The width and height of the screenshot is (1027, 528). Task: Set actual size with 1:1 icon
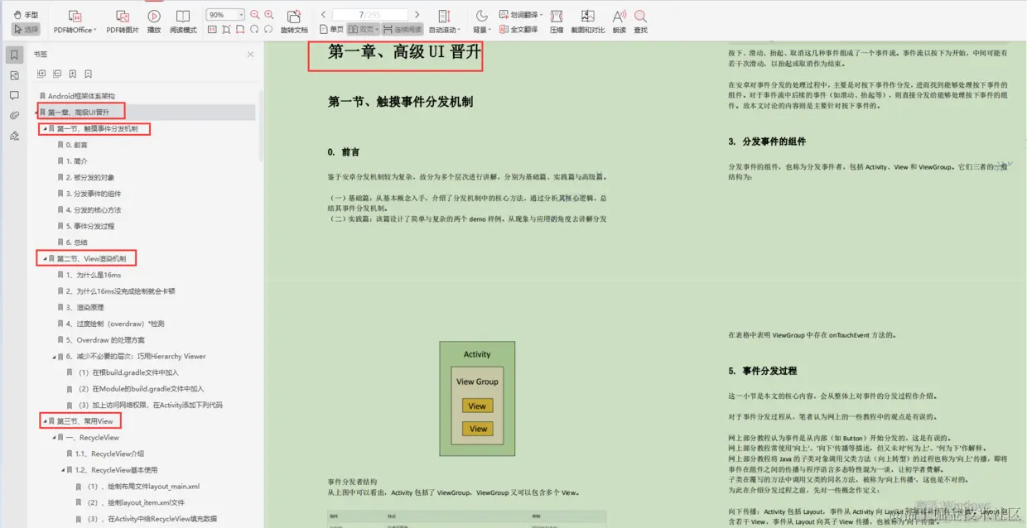pos(212,29)
